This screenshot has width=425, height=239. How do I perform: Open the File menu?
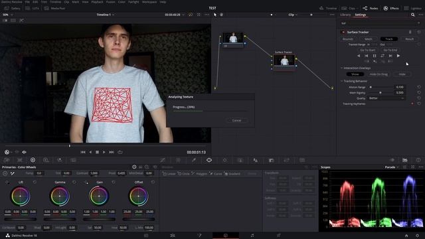27,2
